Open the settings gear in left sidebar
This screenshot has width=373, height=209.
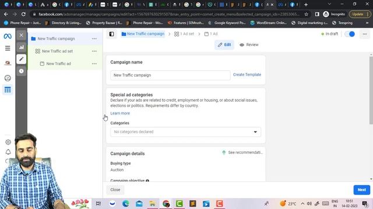8,142
